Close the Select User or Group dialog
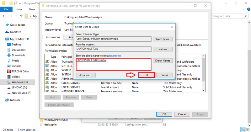This screenshot has width=251, height=132. click(172, 27)
